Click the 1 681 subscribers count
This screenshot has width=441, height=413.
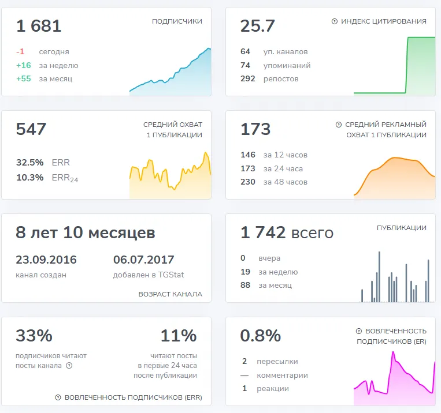click(x=39, y=26)
